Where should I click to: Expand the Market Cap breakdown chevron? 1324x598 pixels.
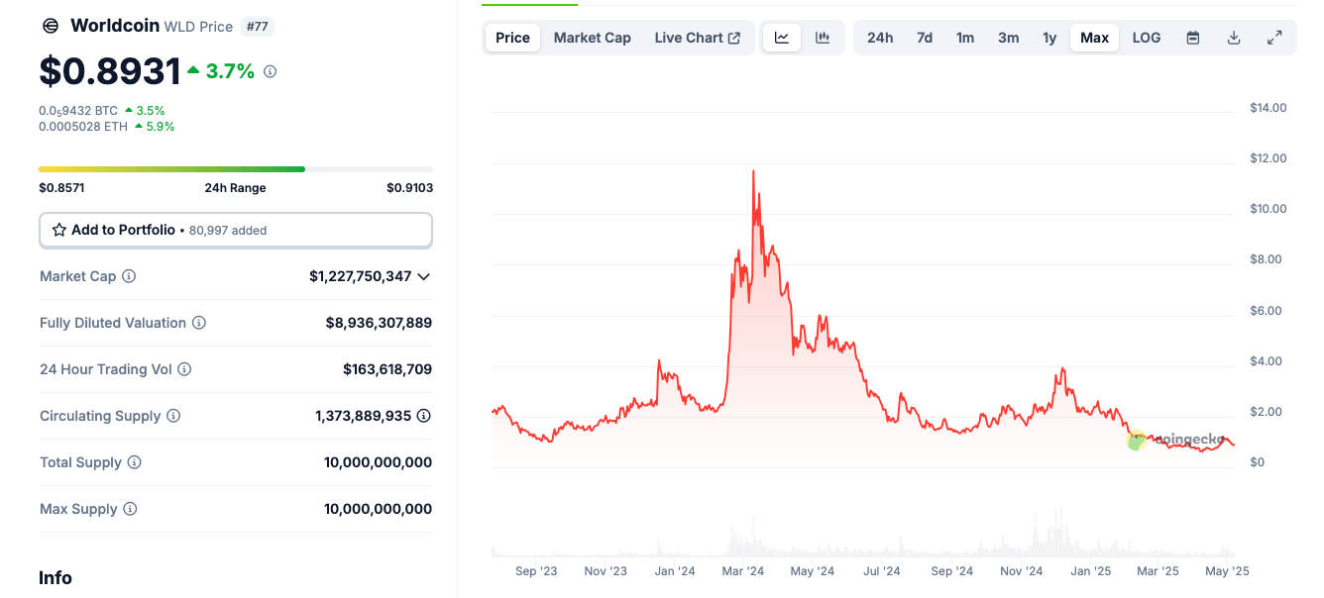click(x=424, y=276)
